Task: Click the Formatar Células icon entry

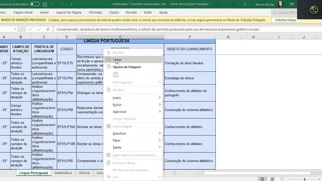Action: coord(109,163)
